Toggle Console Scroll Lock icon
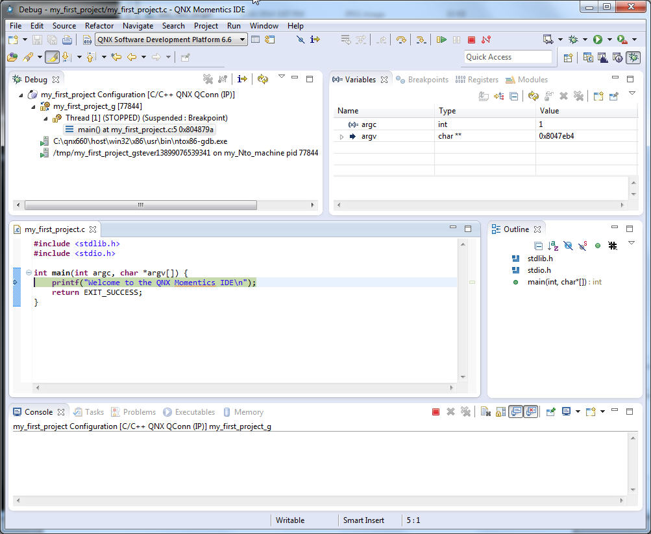This screenshot has height=534, width=651. click(x=500, y=412)
